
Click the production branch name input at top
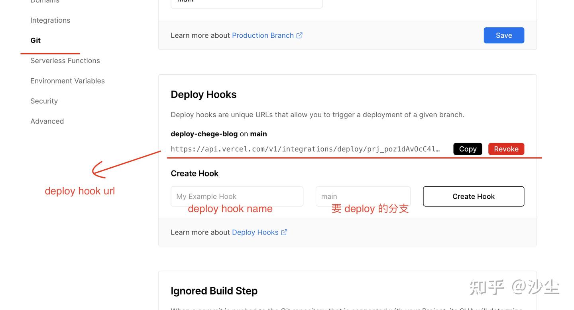(246, 3)
